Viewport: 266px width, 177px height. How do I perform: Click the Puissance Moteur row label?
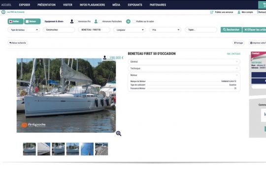click(138, 88)
